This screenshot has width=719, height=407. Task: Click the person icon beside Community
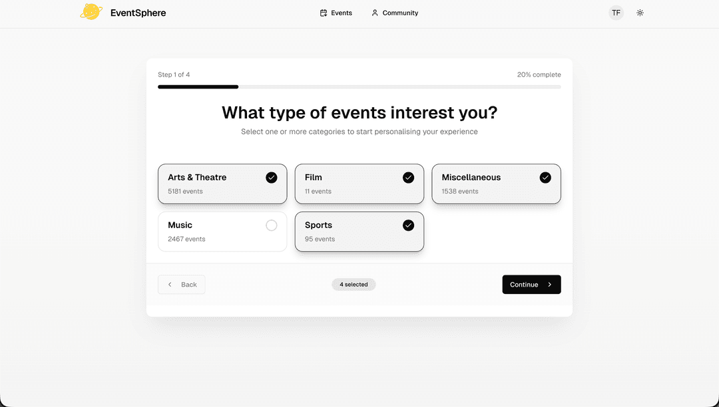tap(374, 13)
